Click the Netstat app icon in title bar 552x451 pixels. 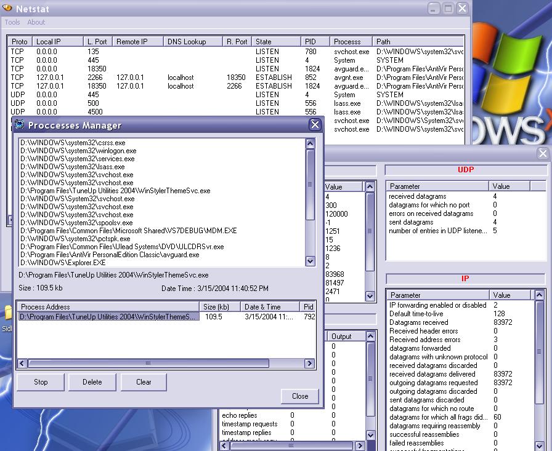7,8
